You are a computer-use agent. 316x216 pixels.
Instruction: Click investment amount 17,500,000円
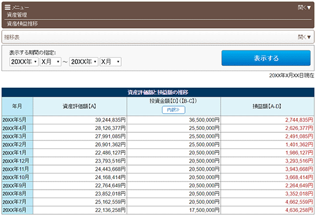tap(204, 210)
